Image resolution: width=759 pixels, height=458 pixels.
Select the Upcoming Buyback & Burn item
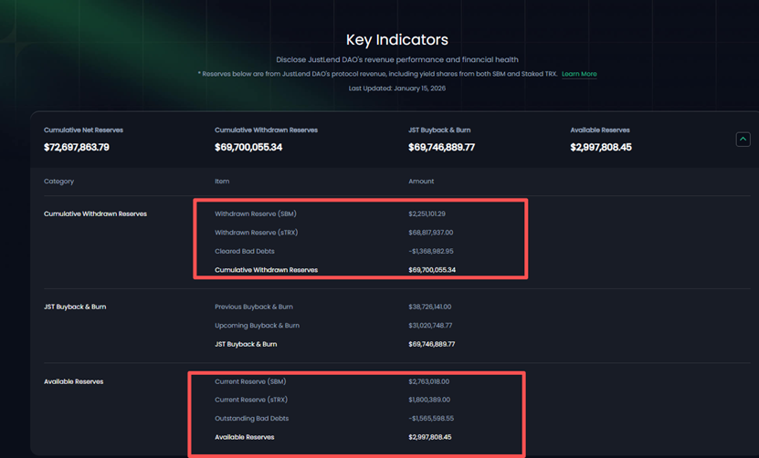click(257, 326)
